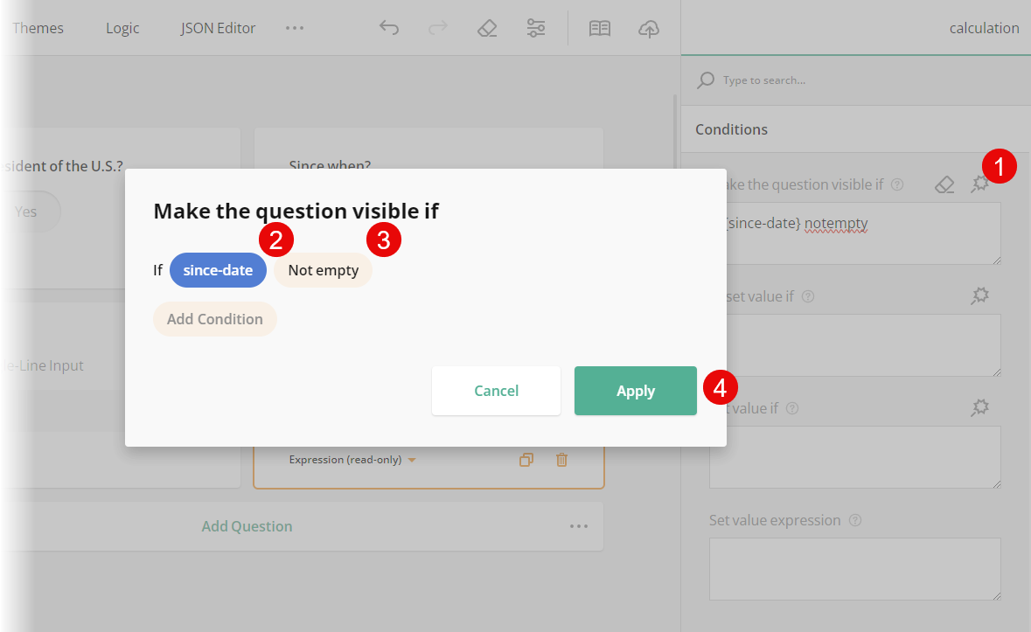The height and width of the screenshot is (632, 1031).
Task: Click Add Condition in the dialog
Action: coord(214,319)
